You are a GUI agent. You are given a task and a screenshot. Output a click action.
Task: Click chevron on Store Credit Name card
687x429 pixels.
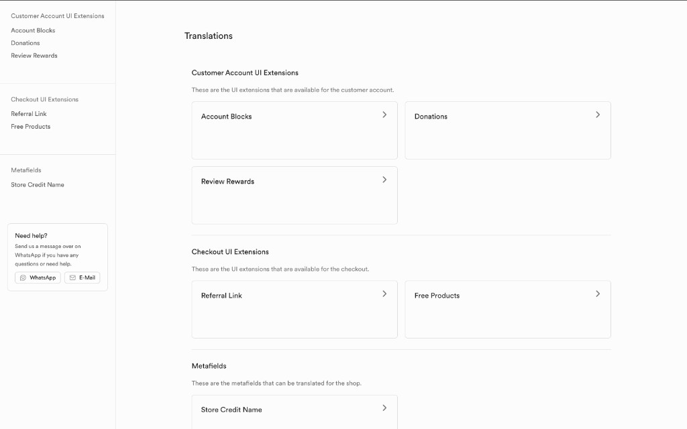384,408
